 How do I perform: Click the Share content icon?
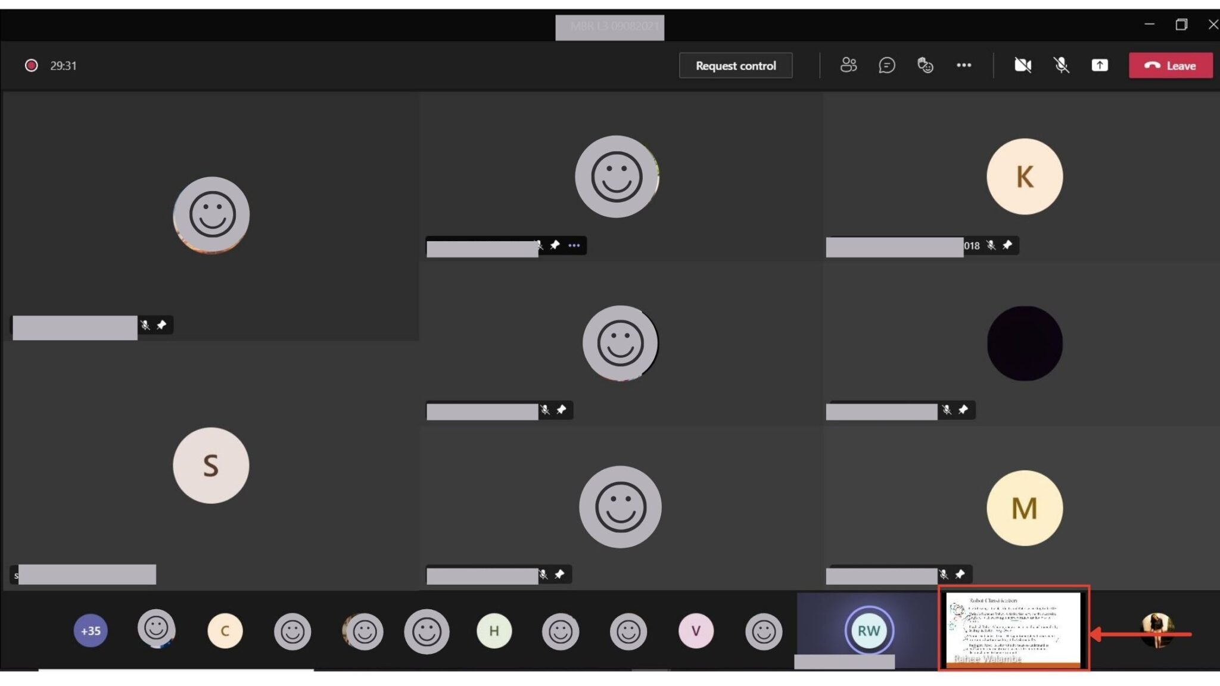(1099, 65)
